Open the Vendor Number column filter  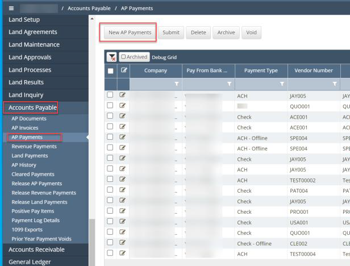335,84
